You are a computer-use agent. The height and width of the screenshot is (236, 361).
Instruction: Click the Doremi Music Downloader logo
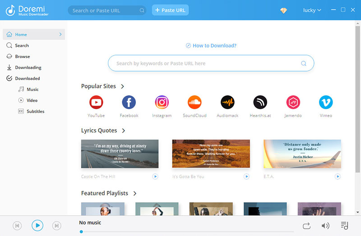click(27, 10)
